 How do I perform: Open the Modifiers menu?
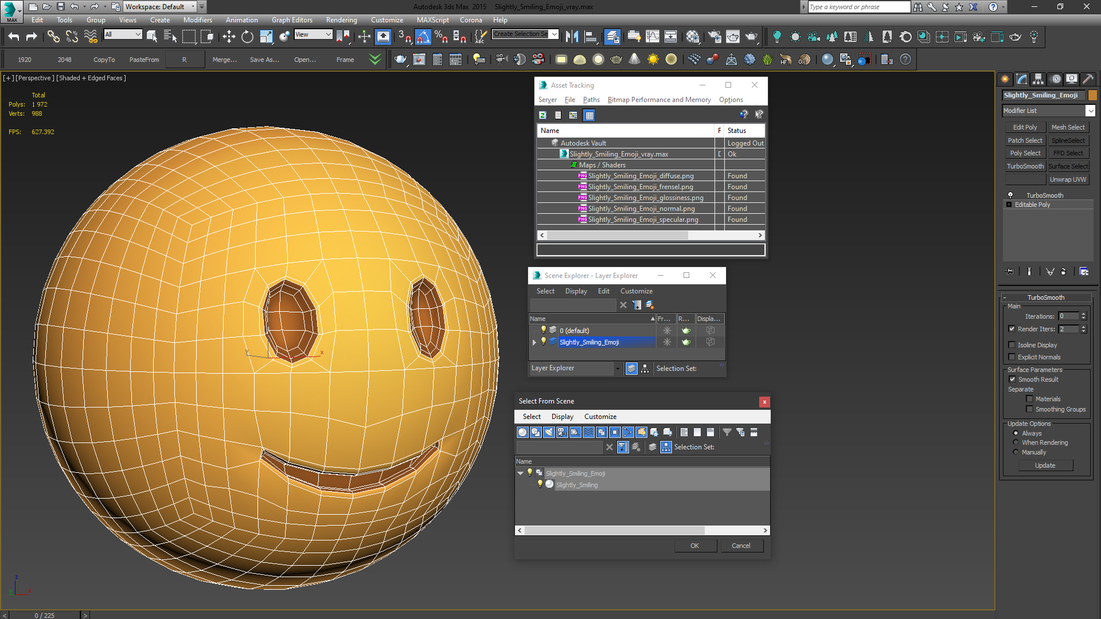[x=197, y=20]
